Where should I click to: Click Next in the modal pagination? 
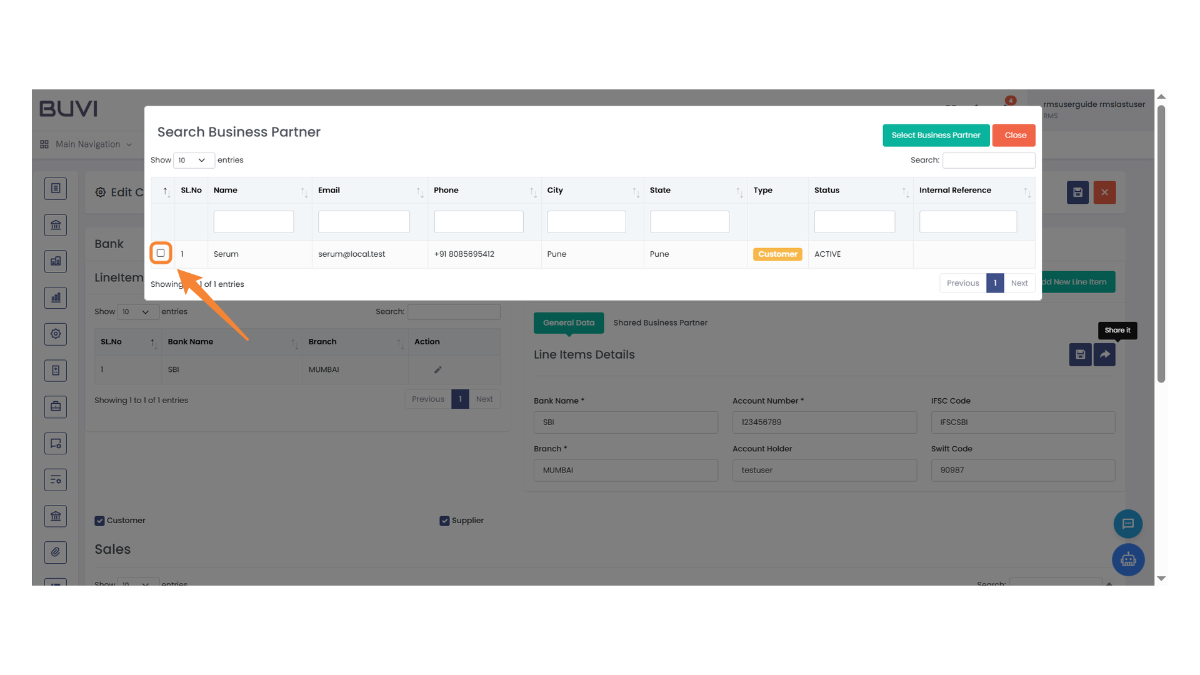pyautogui.click(x=1019, y=282)
